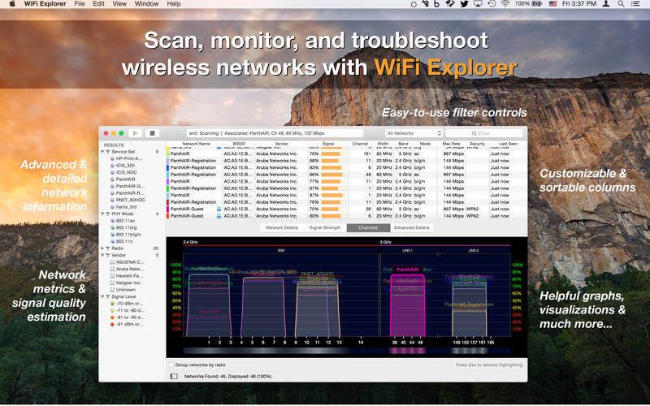Enable Group networks by radio checkbox
The image size is (650, 406).
pyautogui.click(x=171, y=365)
